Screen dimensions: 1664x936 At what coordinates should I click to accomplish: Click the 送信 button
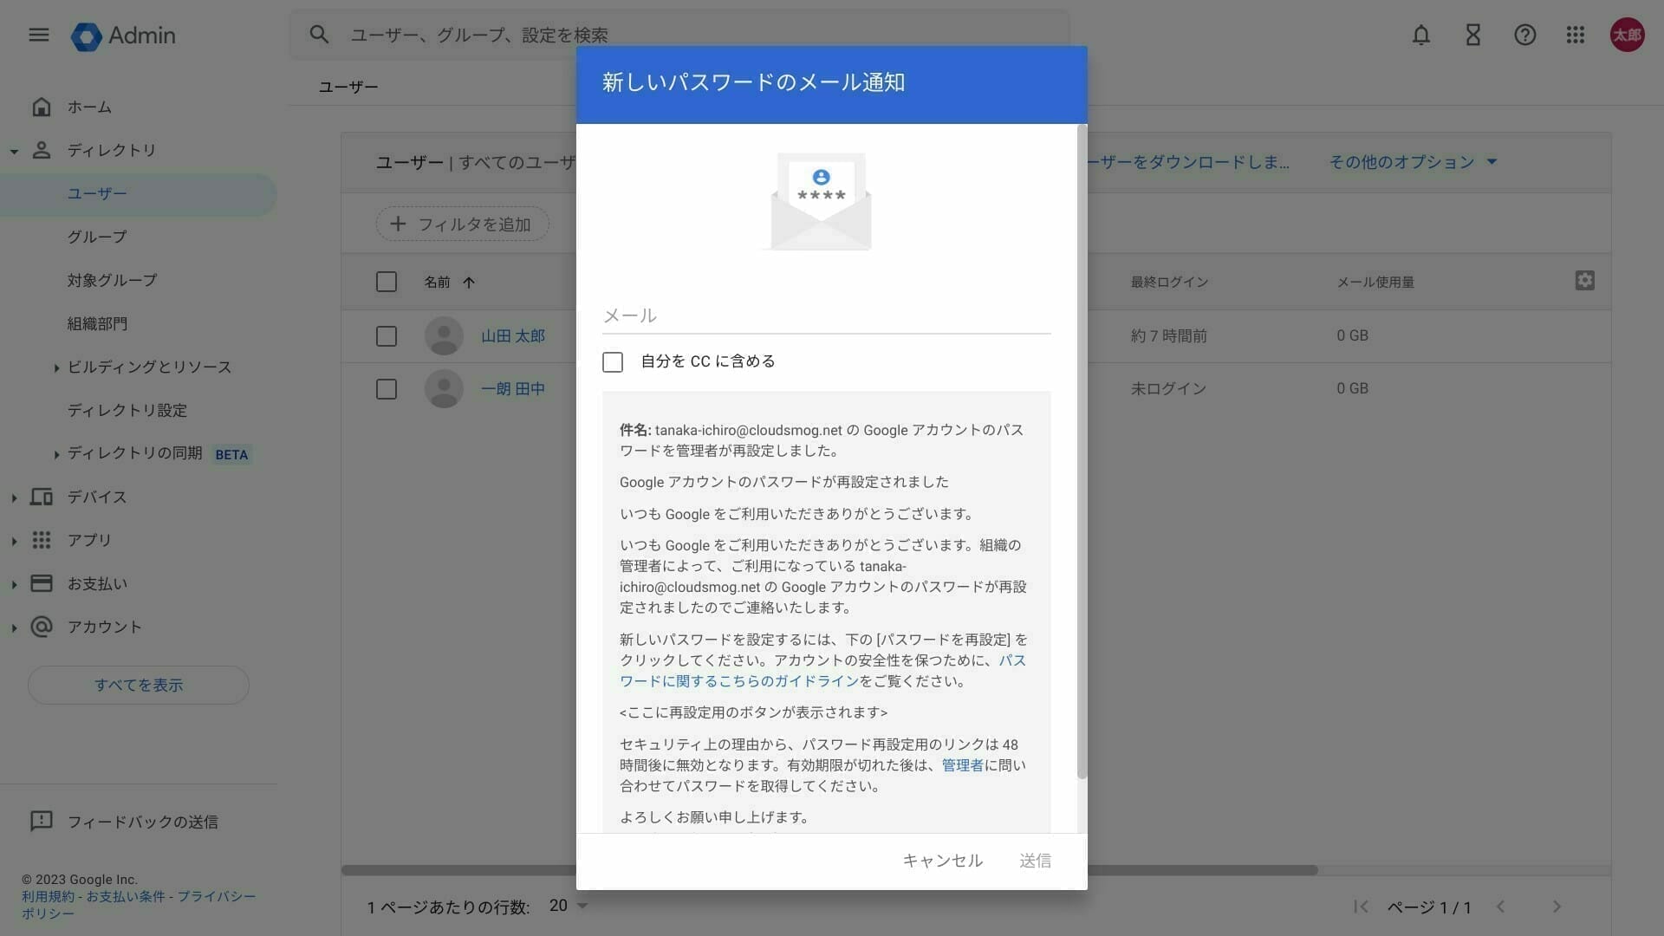point(1035,861)
